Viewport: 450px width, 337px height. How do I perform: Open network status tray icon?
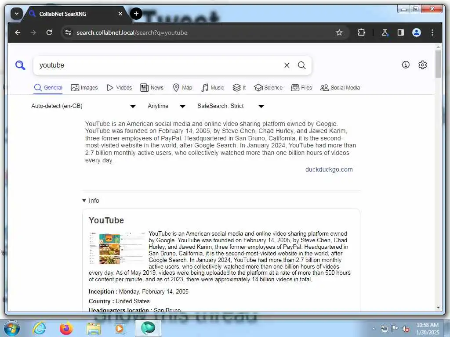coord(384,329)
